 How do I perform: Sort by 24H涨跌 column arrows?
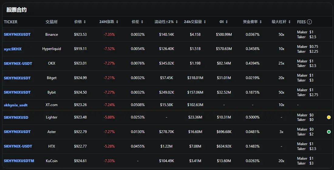coord(117,22)
